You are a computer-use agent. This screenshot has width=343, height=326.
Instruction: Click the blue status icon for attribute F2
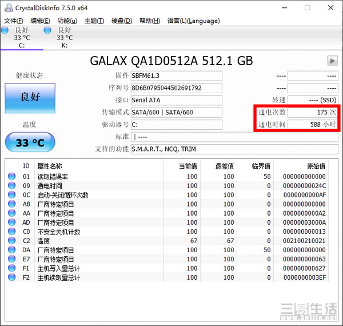point(12,277)
